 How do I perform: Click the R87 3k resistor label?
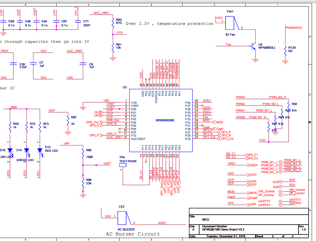74,120
